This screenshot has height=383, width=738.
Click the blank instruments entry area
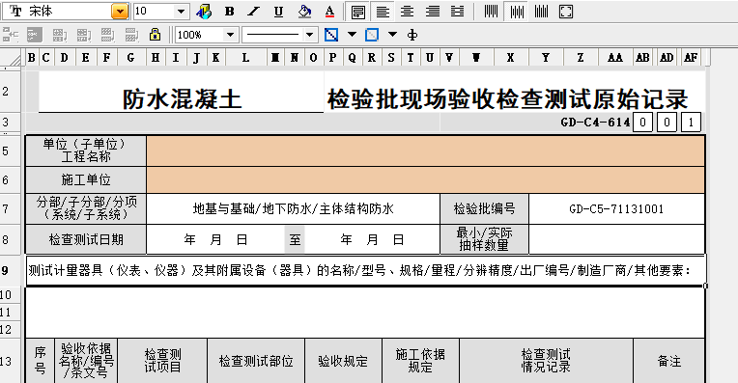pyautogui.click(x=365, y=312)
